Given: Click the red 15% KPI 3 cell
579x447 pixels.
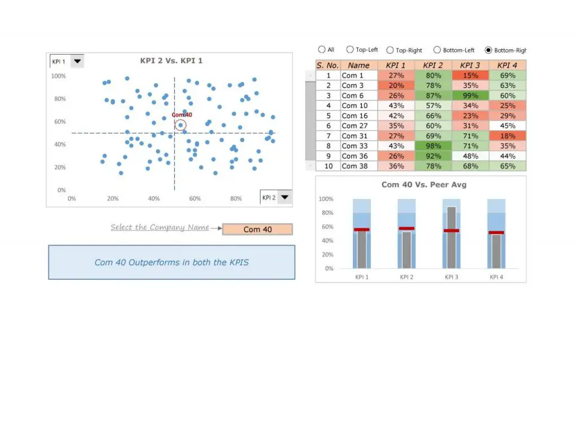Looking at the screenshot, I should point(470,75).
